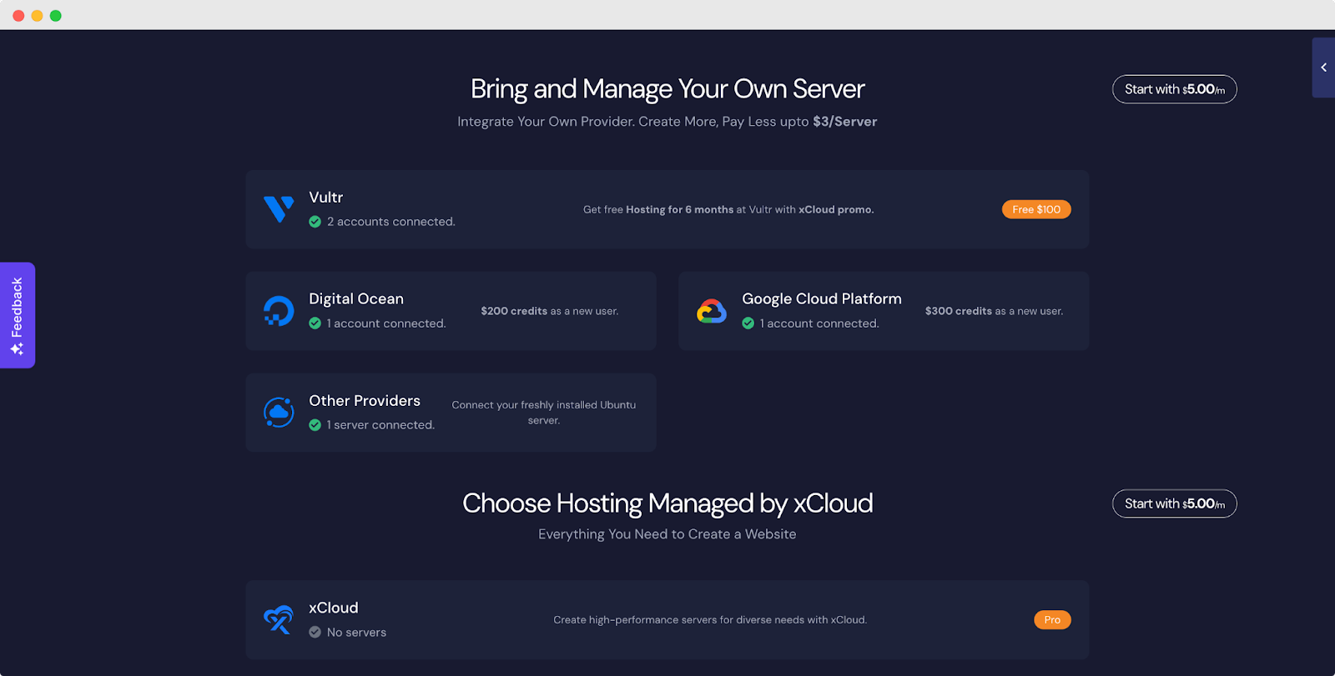Screen dimensions: 1335x676
Task: Click Google Cloud '1 account connected.' text
Action: coord(819,323)
